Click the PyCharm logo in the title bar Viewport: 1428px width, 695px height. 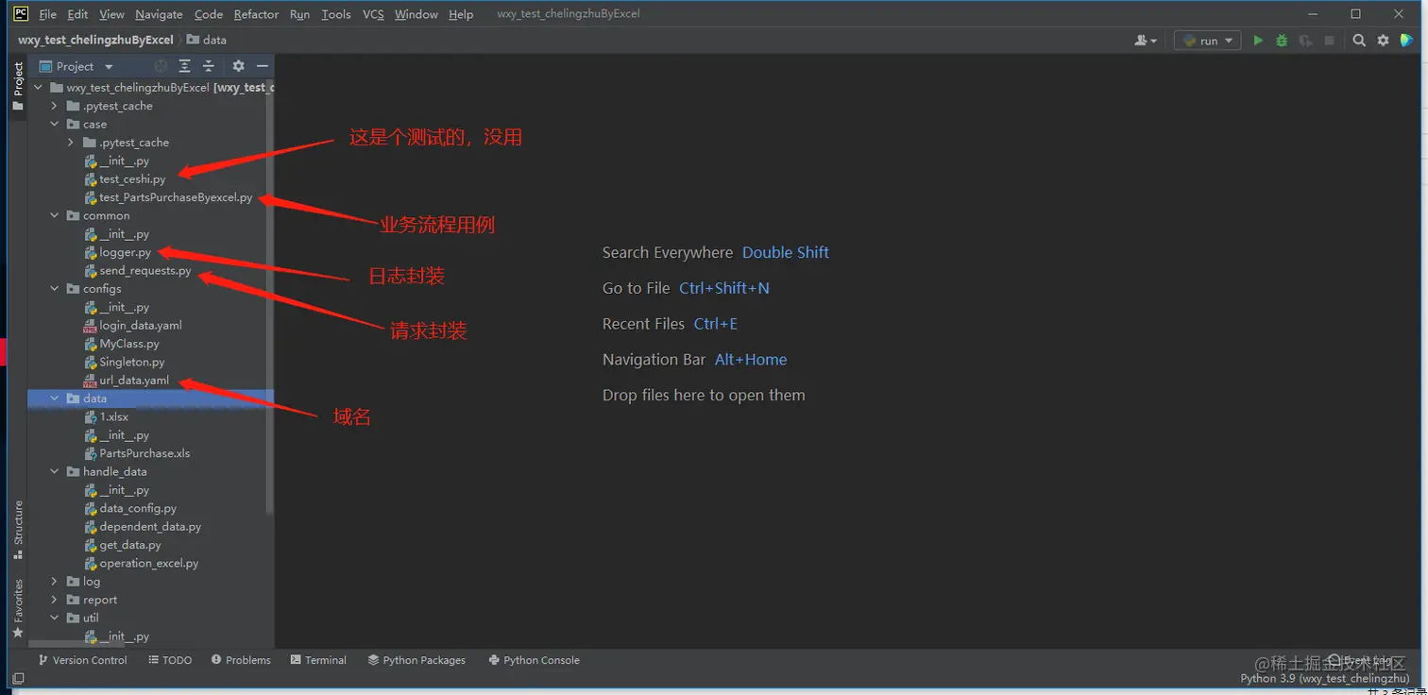21,13
